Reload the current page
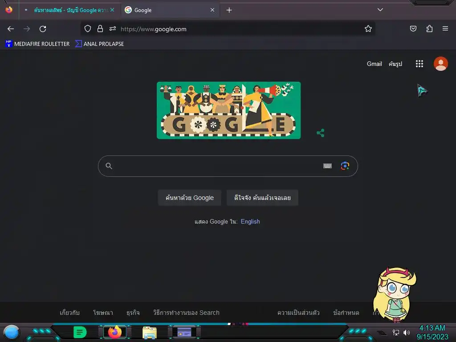Viewport: 456px width, 342px height. pyautogui.click(x=43, y=29)
